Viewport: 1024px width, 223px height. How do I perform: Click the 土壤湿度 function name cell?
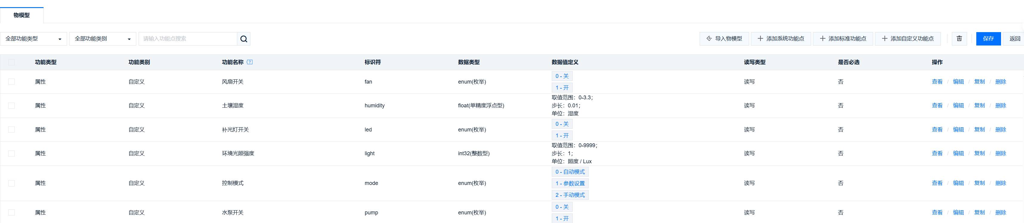(x=233, y=106)
